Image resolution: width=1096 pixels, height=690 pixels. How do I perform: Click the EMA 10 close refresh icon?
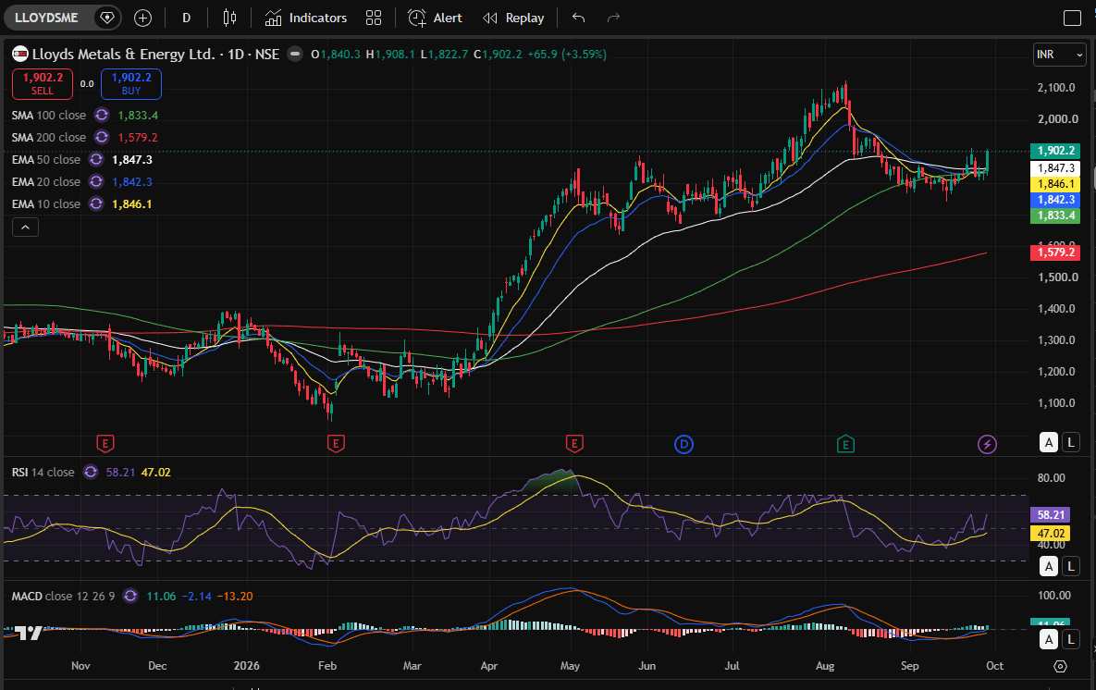click(x=96, y=204)
